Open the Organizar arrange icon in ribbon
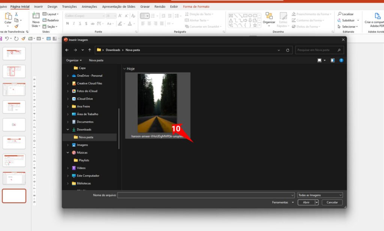 tap(269, 16)
